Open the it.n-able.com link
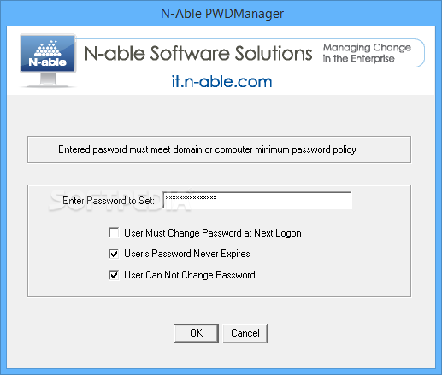 [221, 82]
